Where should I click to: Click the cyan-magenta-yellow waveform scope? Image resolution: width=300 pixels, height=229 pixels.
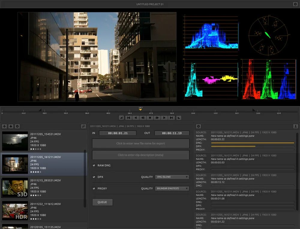(211, 79)
